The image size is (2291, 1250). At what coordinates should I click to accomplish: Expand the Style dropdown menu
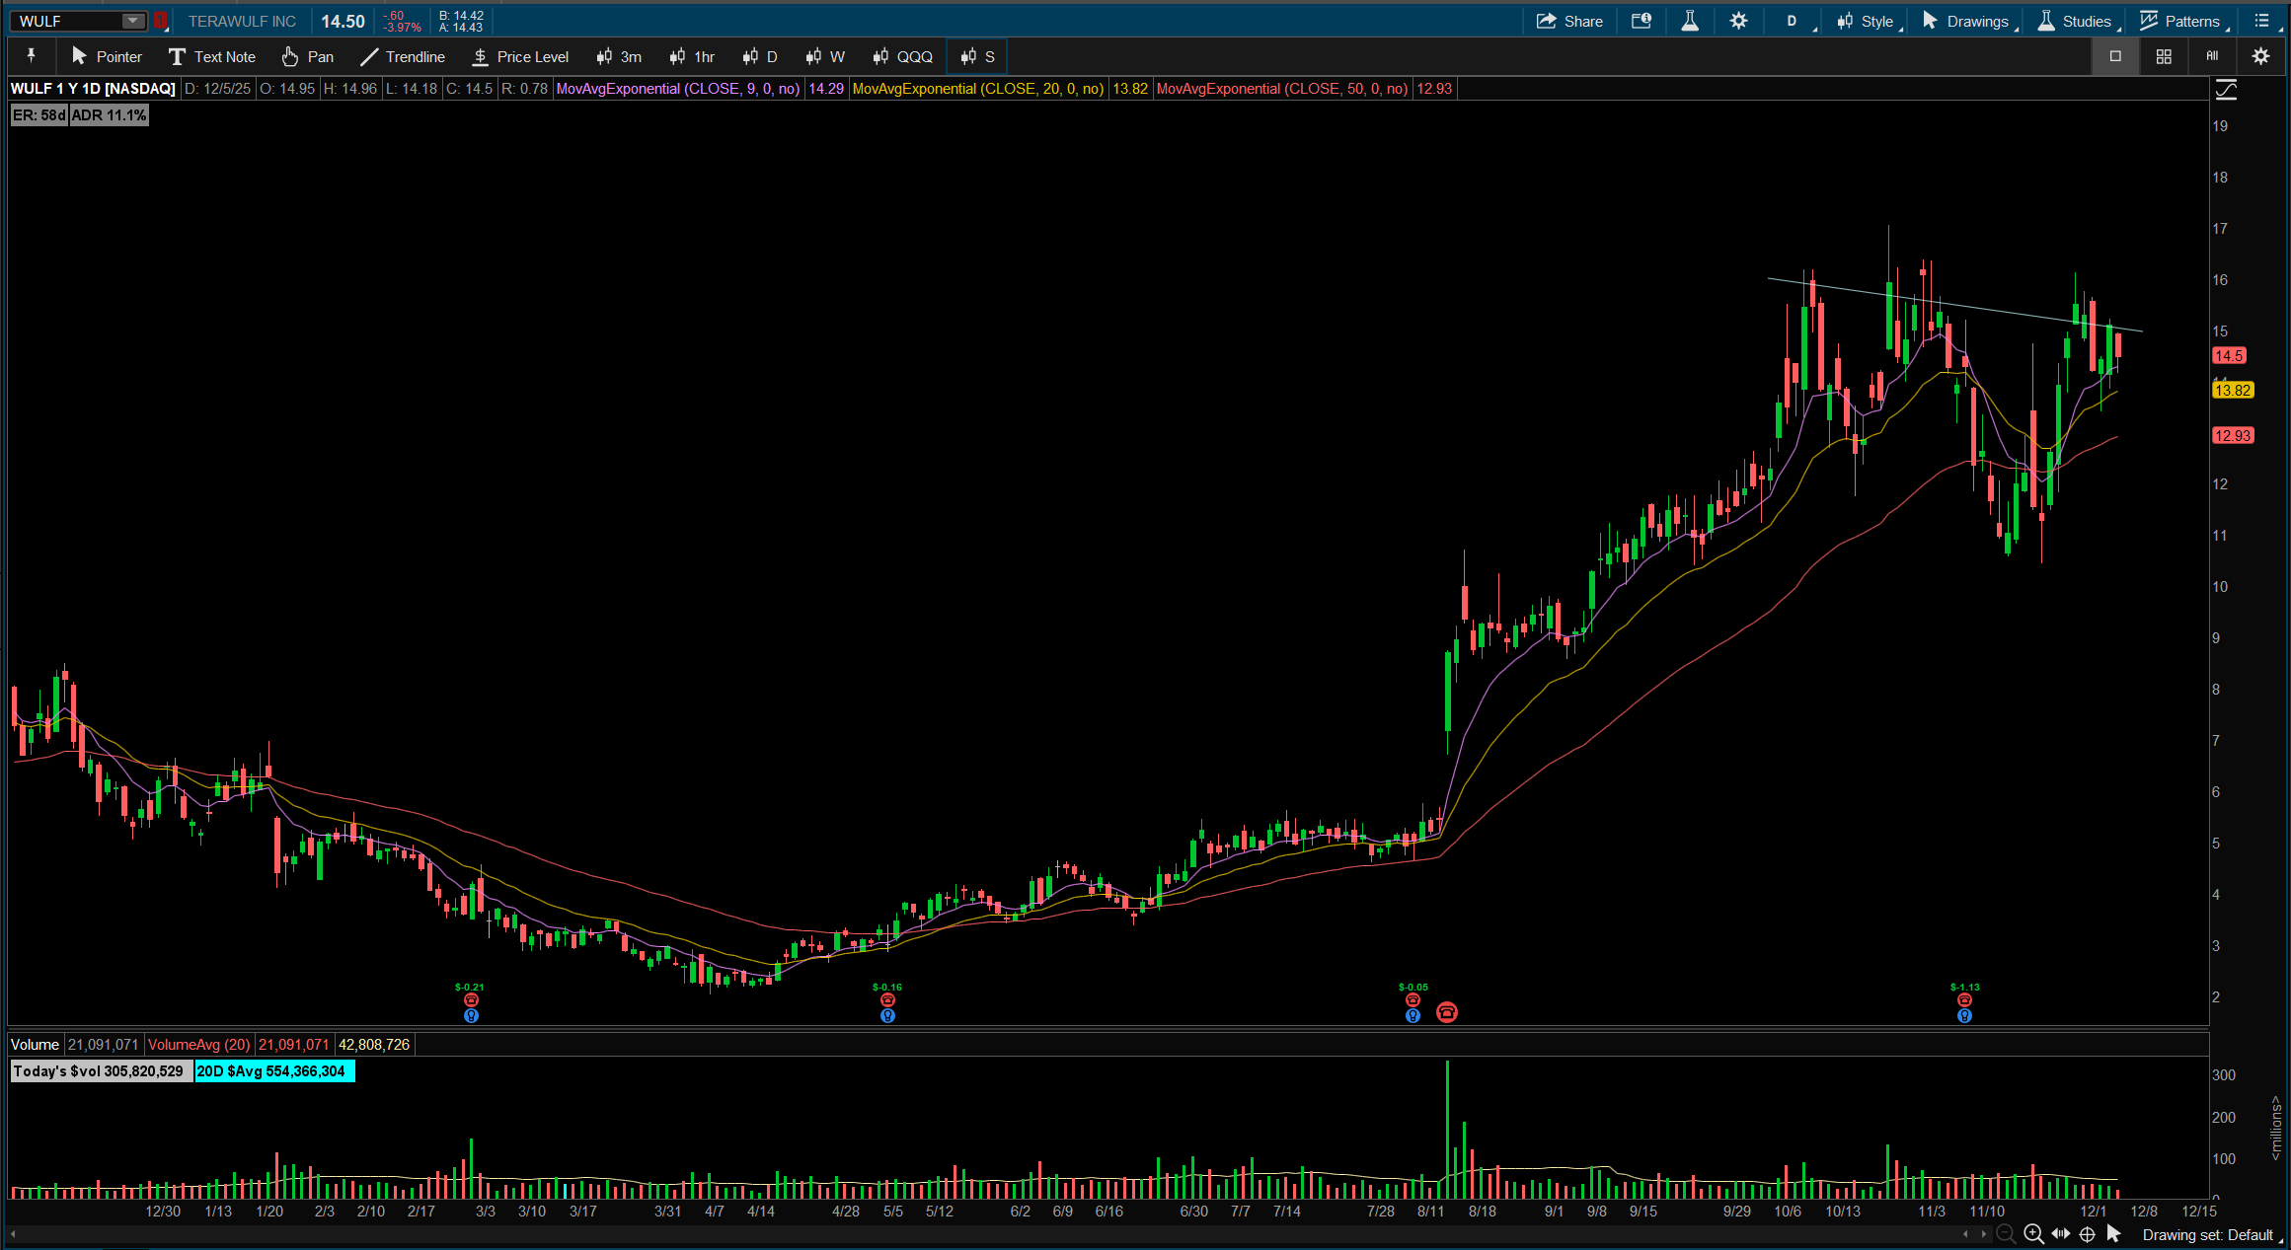[x=1866, y=21]
